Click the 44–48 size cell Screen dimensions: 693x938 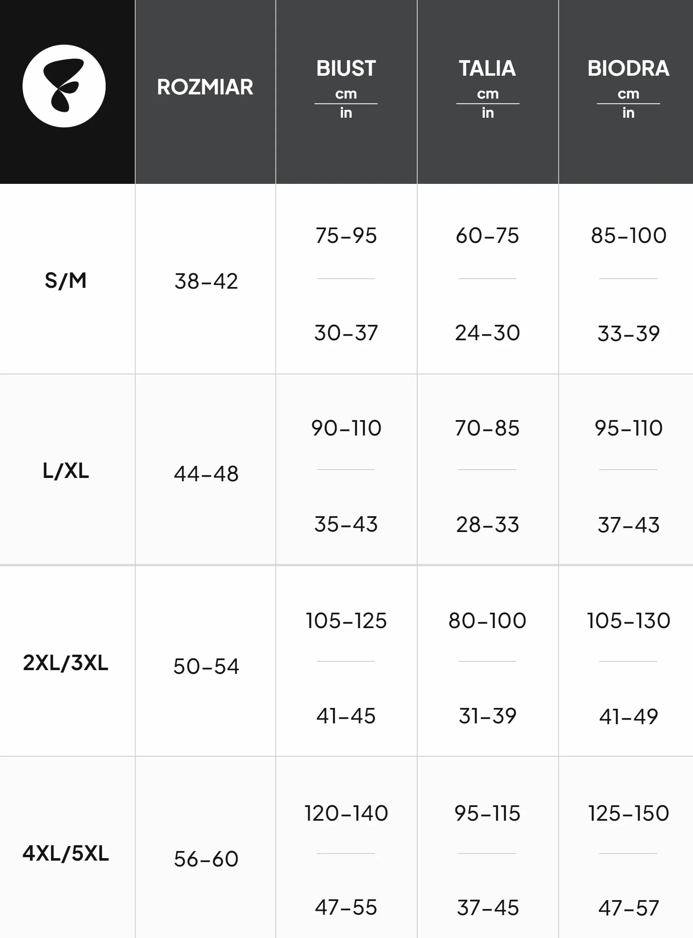(206, 474)
